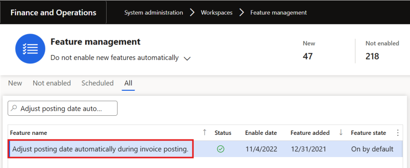Click the blue Feature management checklist icon

[x=31, y=49]
